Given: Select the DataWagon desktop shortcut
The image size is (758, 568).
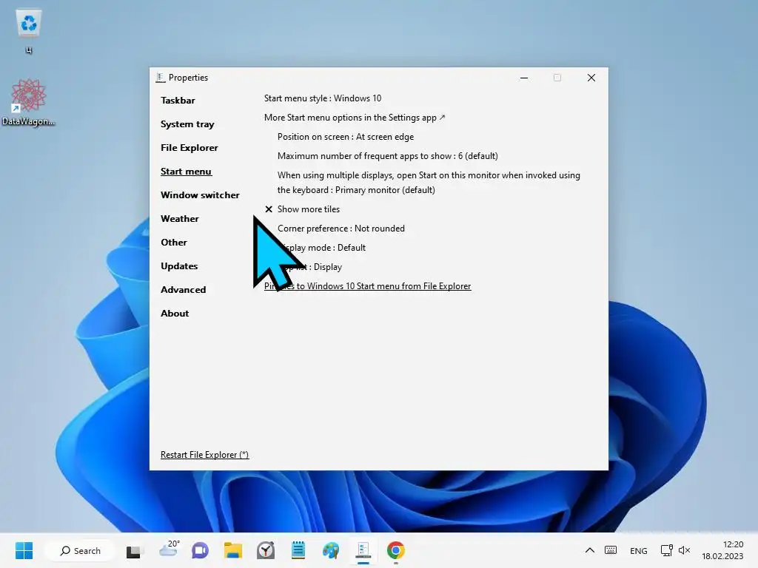Looking at the screenshot, I should click(x=29, y=102).
